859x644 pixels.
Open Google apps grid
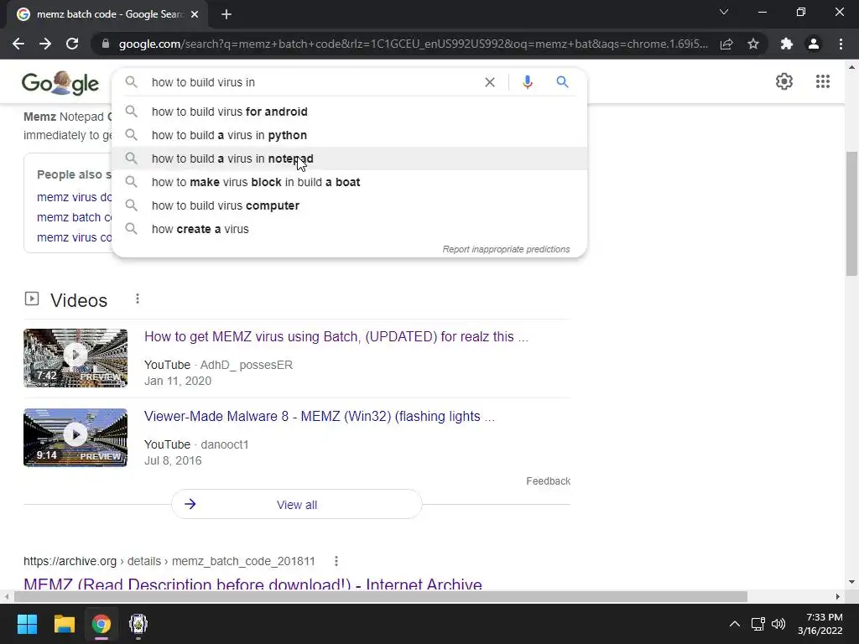pyautogui.click(x=822, y=81)
